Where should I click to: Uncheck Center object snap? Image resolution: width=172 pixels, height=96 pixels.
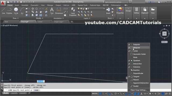(x=139, y=51)
